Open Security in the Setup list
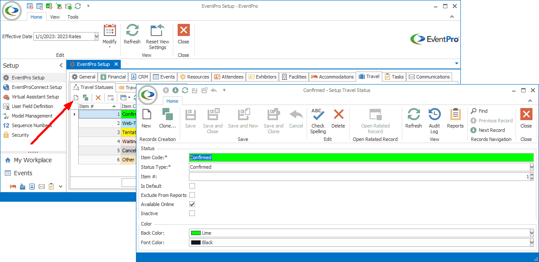Viewport: 539px width, 262px height. (16, 135)
